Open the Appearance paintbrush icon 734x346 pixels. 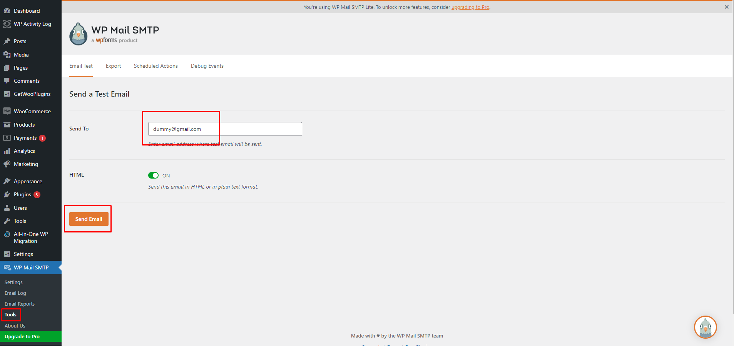(x=7, y=181)
